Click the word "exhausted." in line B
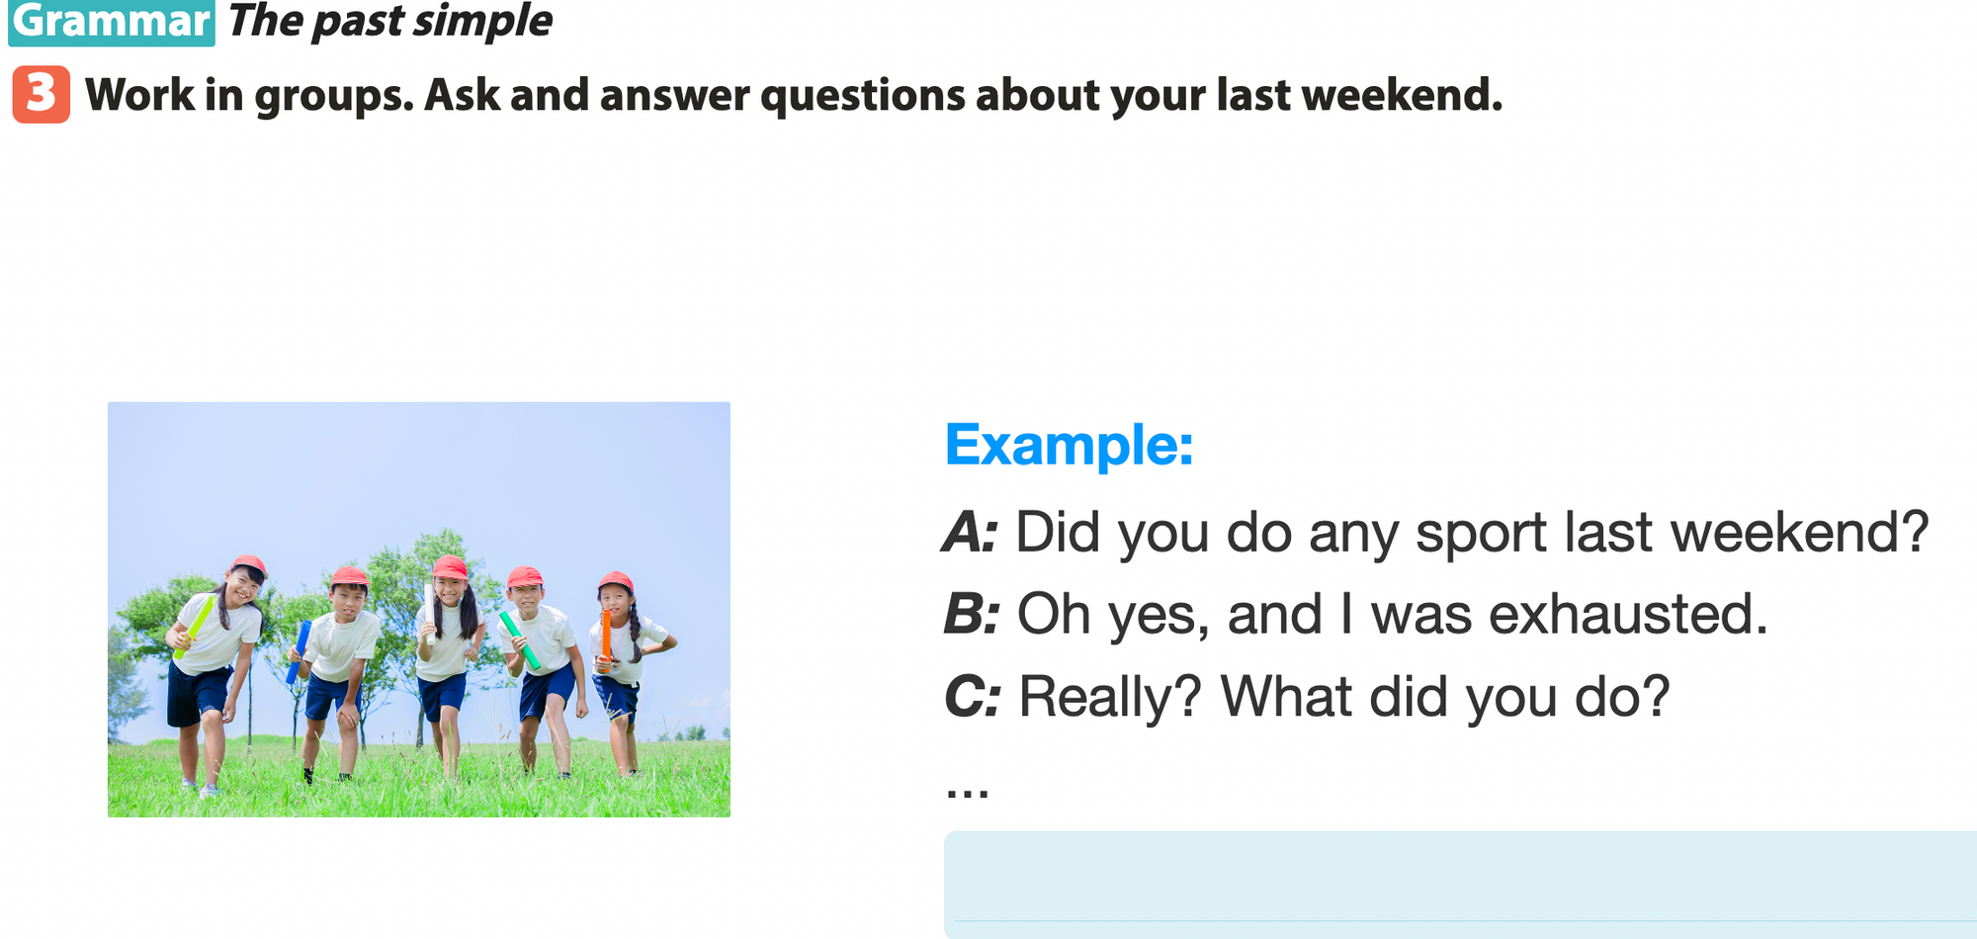The image size is (1977, 939). pos(1627,614)
